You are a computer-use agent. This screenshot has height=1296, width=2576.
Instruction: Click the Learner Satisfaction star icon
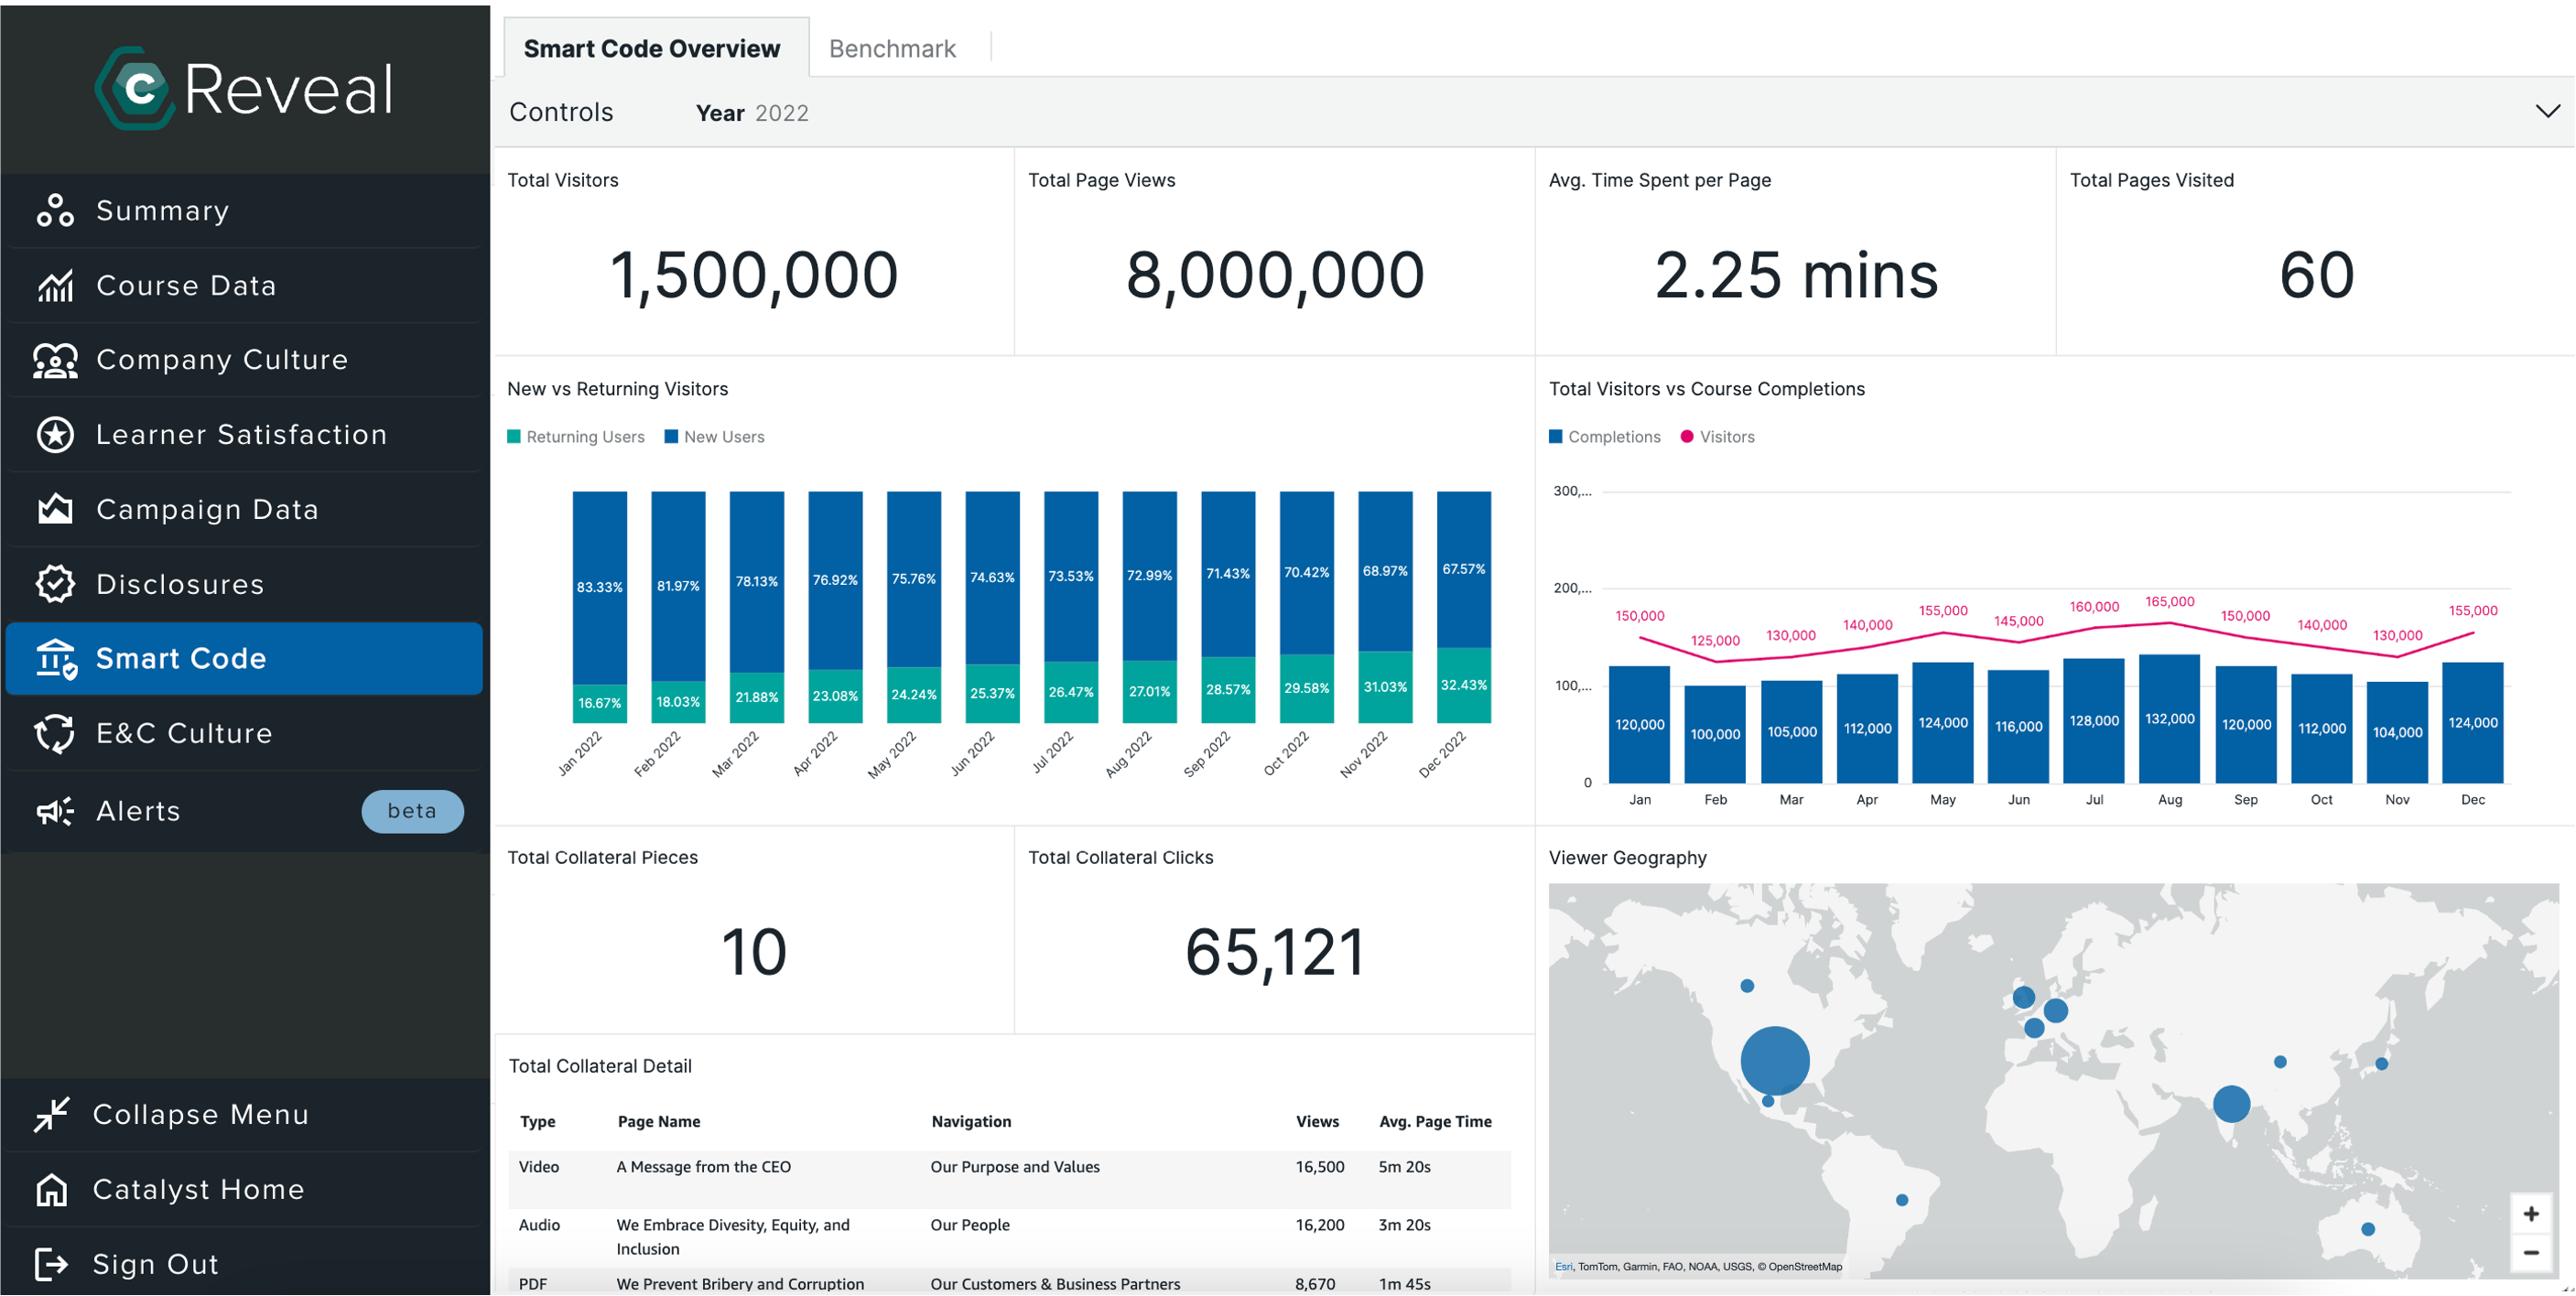point(55,435)
